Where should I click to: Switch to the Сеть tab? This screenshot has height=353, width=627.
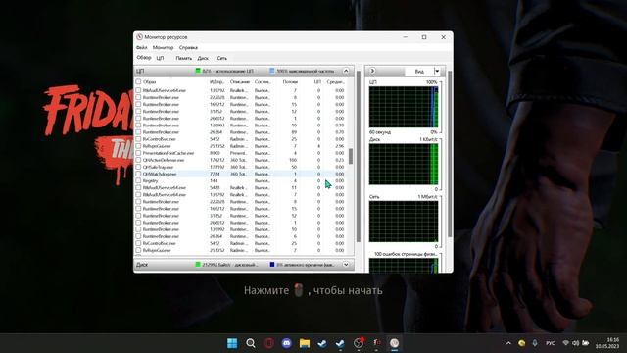pos(222,58)
